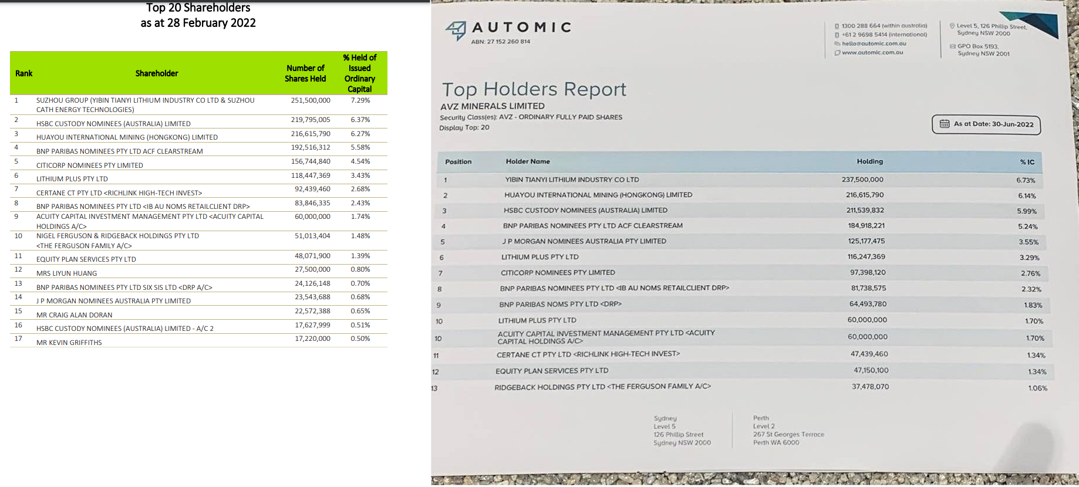This screenshot has width=1079, height=487.
Task: Select the 116,247,369 holding value
Action: (x=866, y=256)
